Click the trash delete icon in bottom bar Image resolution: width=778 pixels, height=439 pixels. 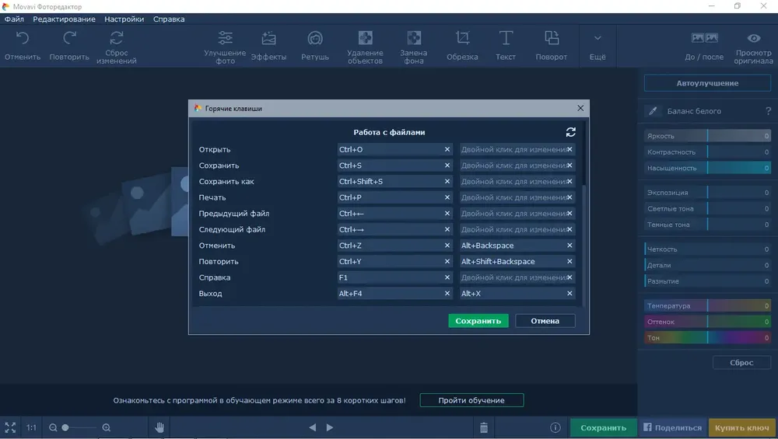[484, 427]
